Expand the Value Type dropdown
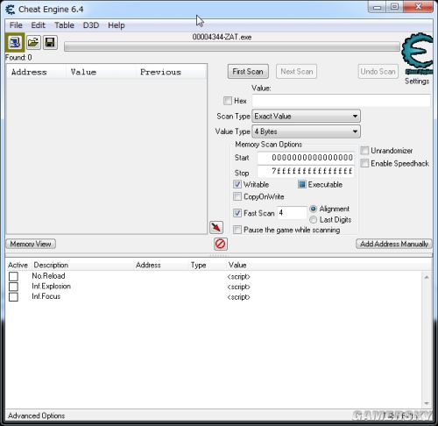438x426 pixels. pos(306,131)
